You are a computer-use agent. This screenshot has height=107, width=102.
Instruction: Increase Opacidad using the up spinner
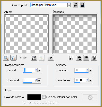[87, 69]
